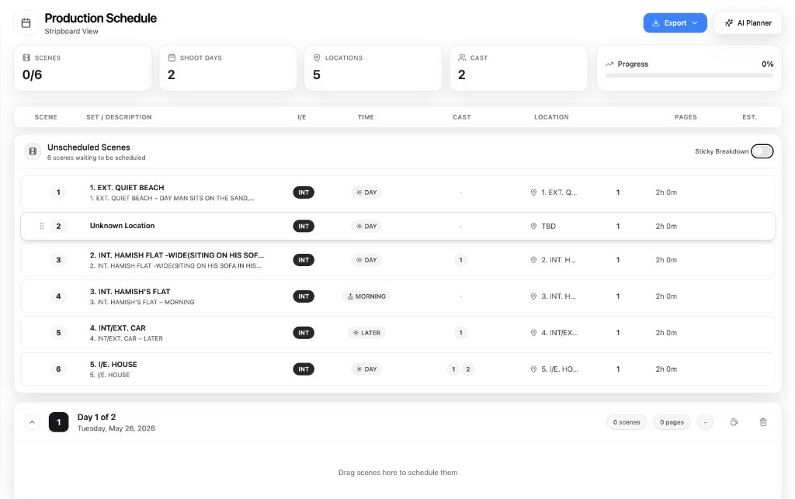Image resolution: width=795 pixels, height=499 pixels.
Task: Click the INT badge on the I/E. HOUSE row
Action: point(304,369)
